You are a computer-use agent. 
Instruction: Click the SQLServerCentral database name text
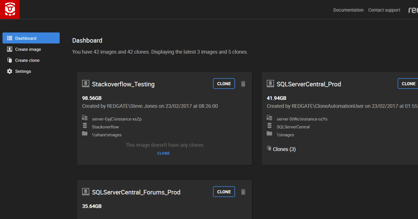point(293,127)
